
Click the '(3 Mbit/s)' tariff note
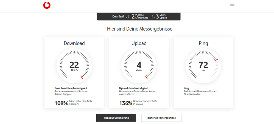point(138,104)
